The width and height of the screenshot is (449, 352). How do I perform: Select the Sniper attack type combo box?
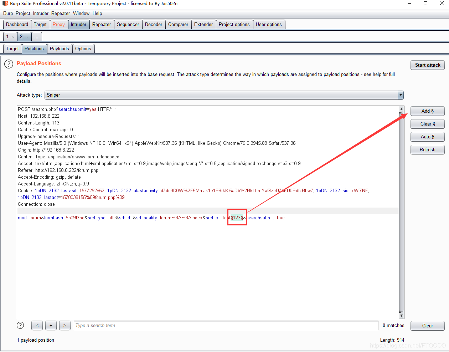224,95
